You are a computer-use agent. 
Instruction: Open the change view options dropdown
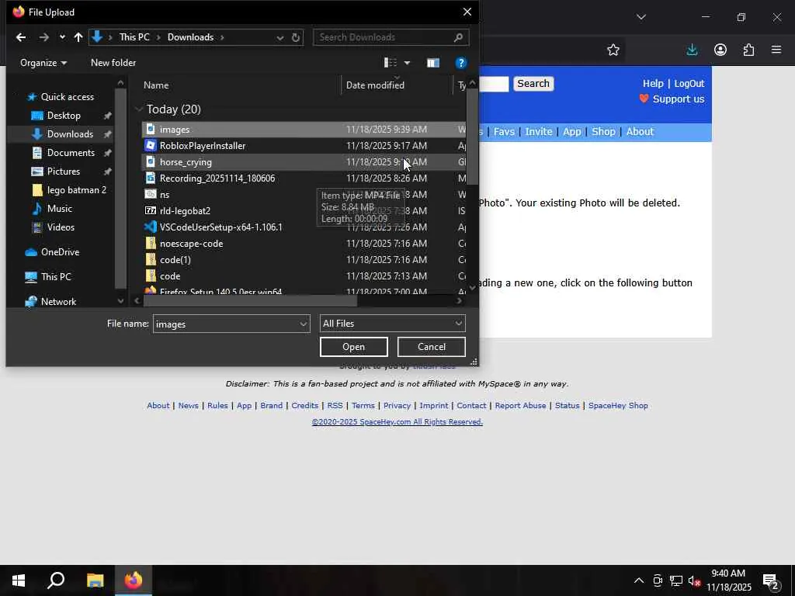[407, 63]
